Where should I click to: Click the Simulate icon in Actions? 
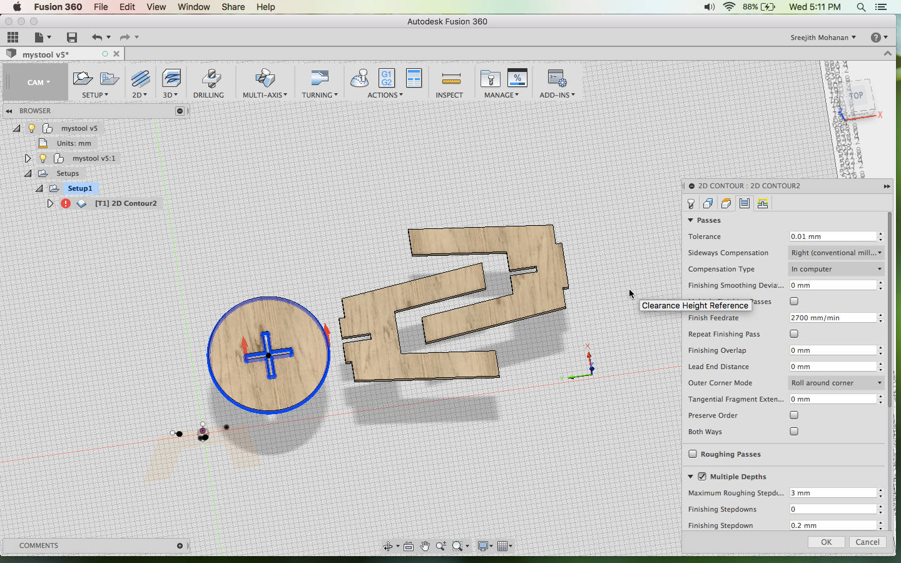(360, 79)
